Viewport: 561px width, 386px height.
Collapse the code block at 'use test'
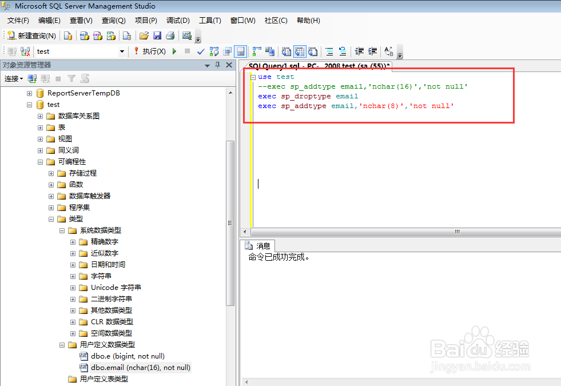253,77
